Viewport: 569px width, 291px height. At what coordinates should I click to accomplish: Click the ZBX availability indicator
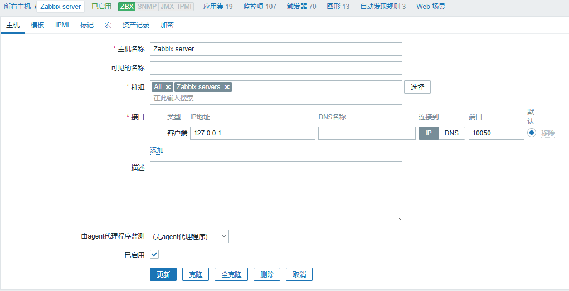pyautogui.click(x=127, y=7)
